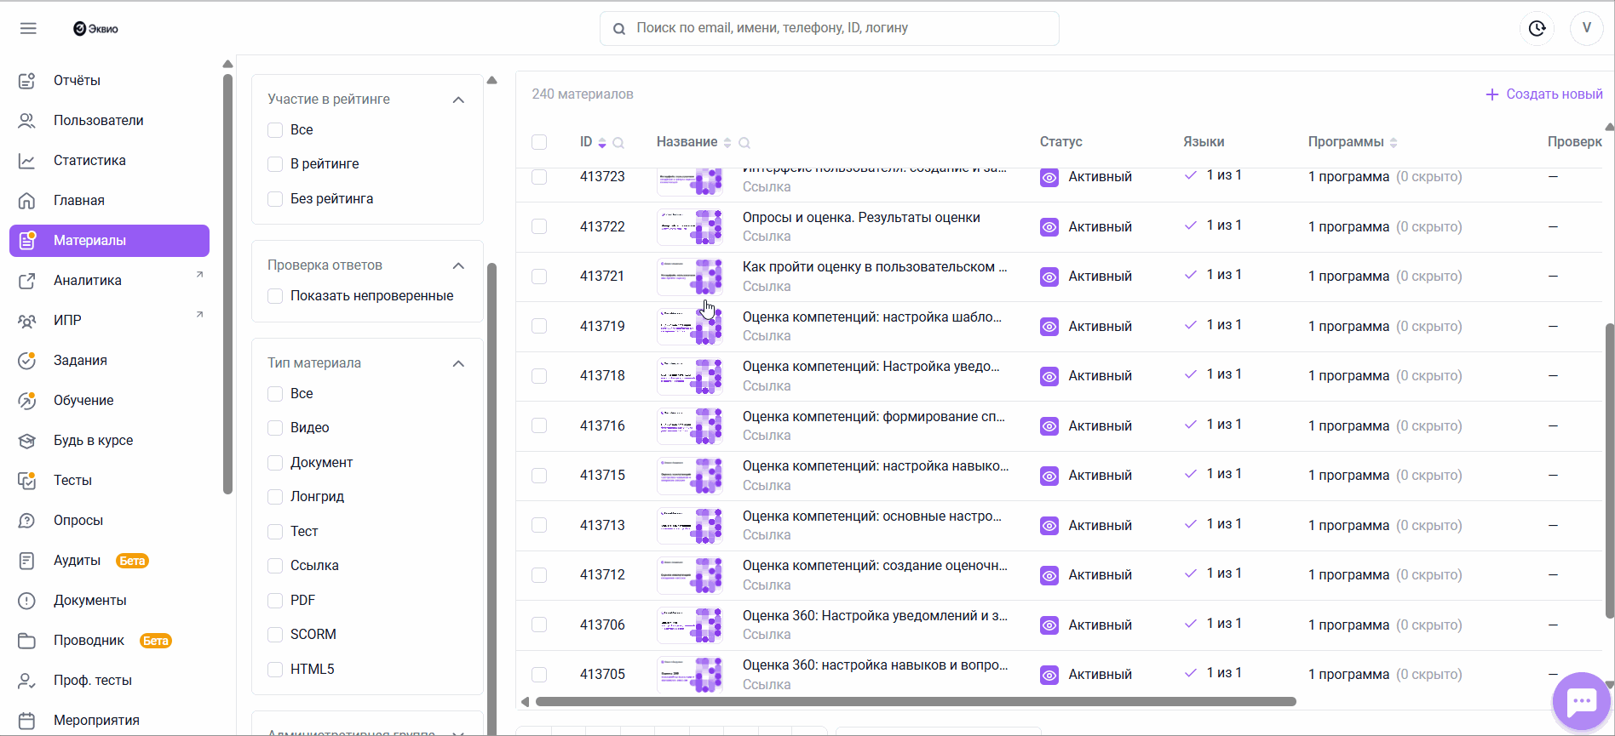Click the eye status icon for material 413722
The height and width of the screenshot is (736, 1615).
(x=1049, y=227)
